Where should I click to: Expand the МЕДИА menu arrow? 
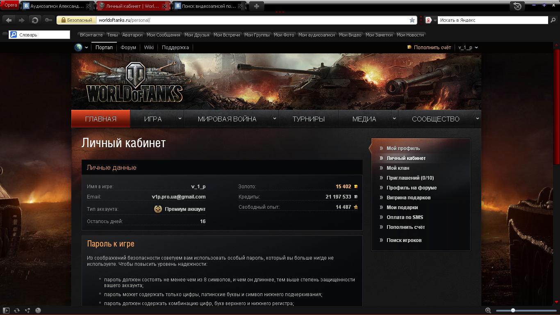tap(394, 119)
